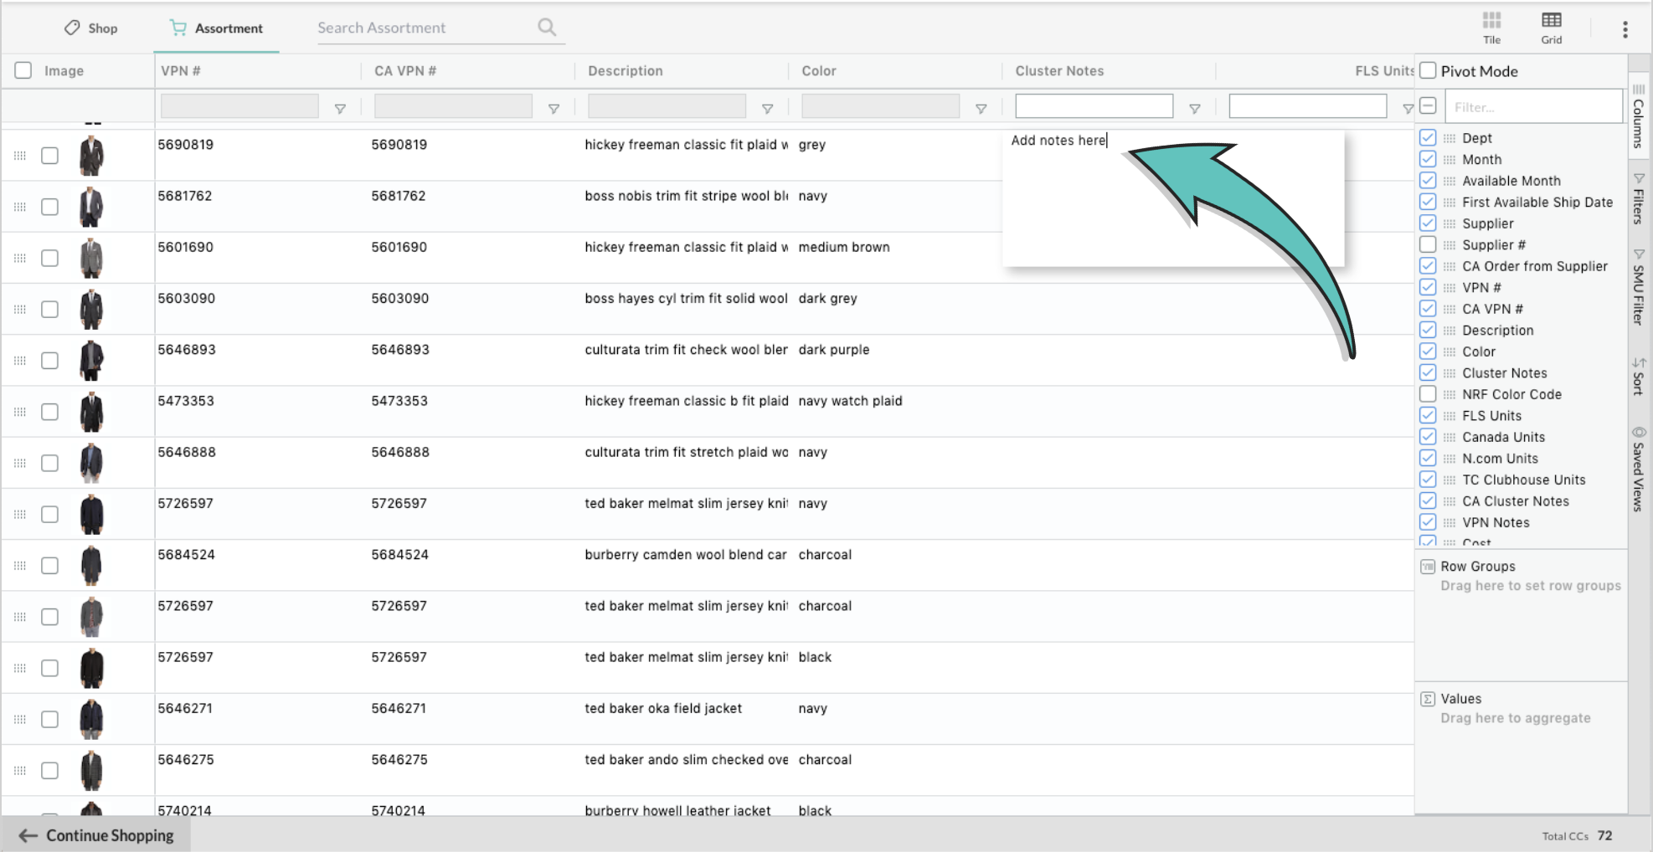This screenshot has height=852, width=1653.
Task: Open filter menu for Cluster Notes column
Action: click(1195, 108)
